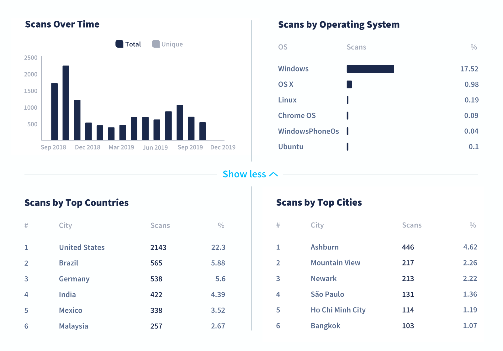Image resolution: width=503 pixels, height=351 pixels.
Task: Select the São Paulo table row
Action: (327, 294)
